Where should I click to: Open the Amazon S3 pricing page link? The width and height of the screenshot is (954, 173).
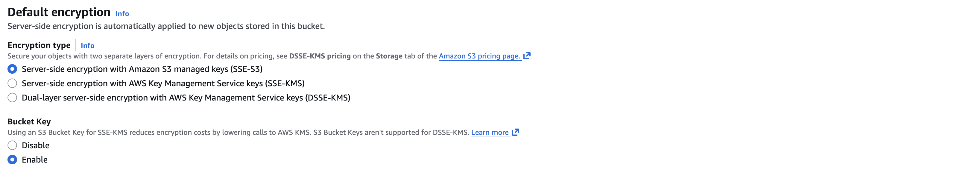click(x=479, y=56)
